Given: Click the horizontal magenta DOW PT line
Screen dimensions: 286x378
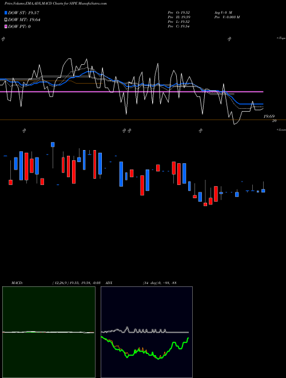Looking at the screenshot, I should point(132,92).
